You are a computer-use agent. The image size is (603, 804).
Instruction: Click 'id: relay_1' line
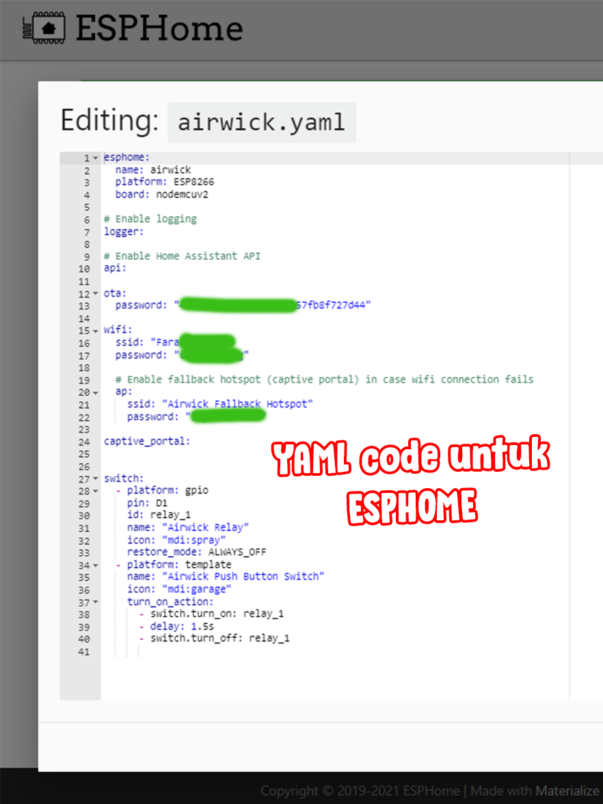tap(159, 515)
